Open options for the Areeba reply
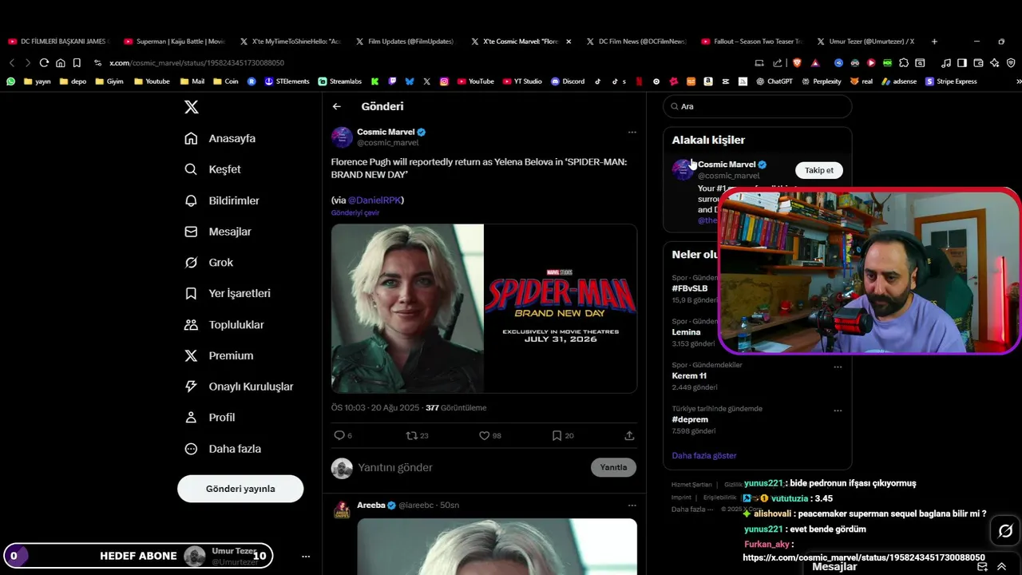The image size is (1022, 575). click(x=632, y=506)
